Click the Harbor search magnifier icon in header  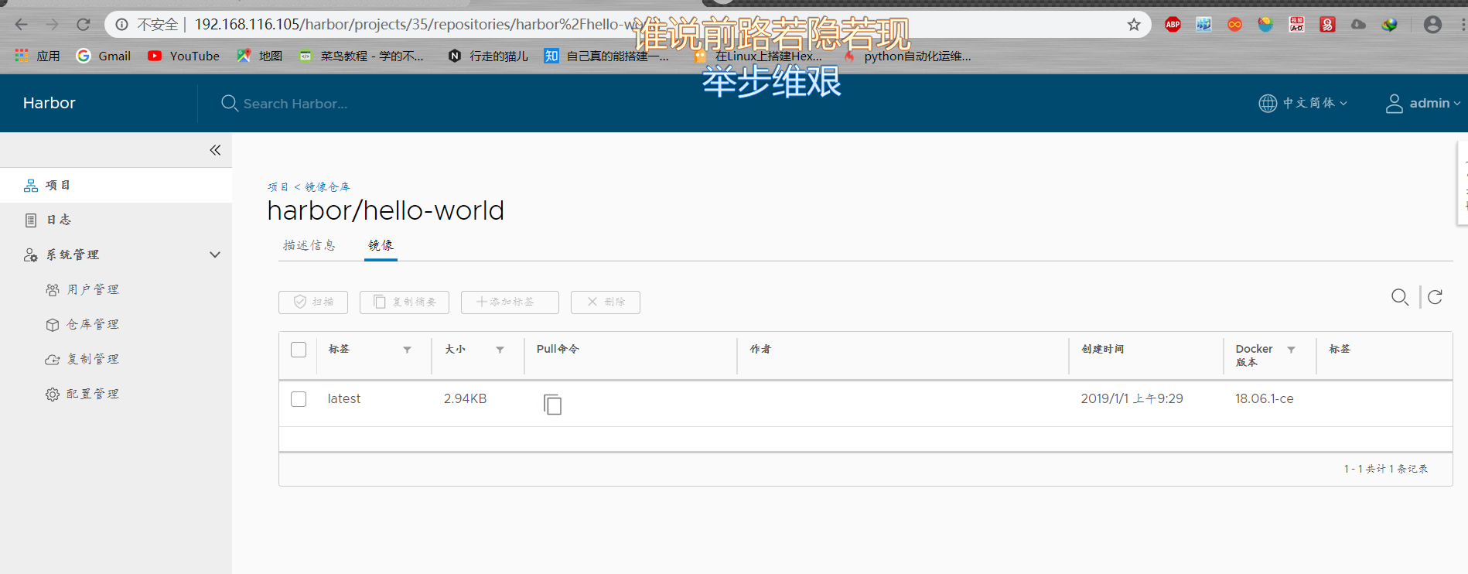coord(229,103)
